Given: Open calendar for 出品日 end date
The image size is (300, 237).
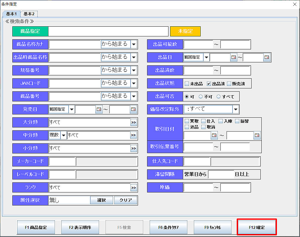Looking at the screenshot, I should [267, 58].
